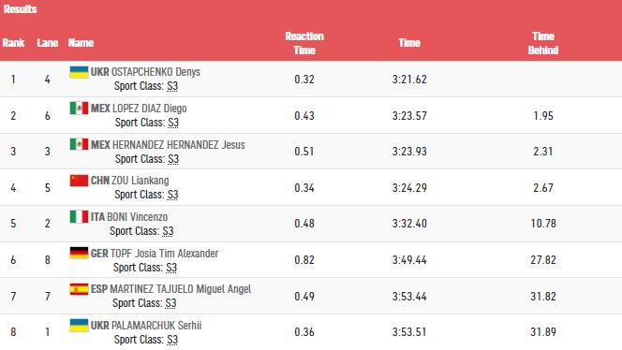Click the Spain flag beside MARTINEZ TAJUELO
The height and width of the screenshot is (350, 622).
[x=79, y=289]
